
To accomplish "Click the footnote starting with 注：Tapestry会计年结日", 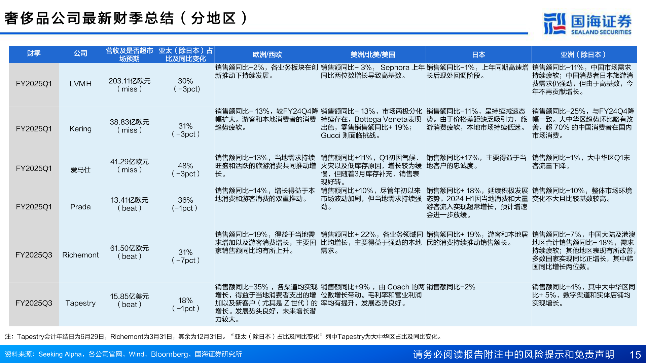I will tap(223, 336).
